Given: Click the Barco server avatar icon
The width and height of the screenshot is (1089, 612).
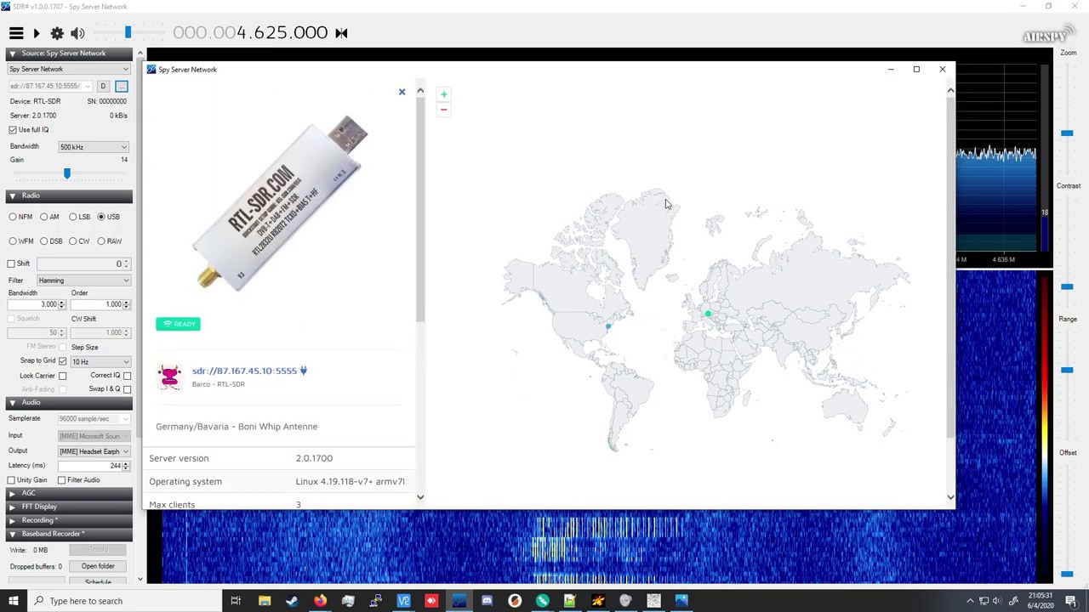Looking at the screenshot, I should 170,376.
